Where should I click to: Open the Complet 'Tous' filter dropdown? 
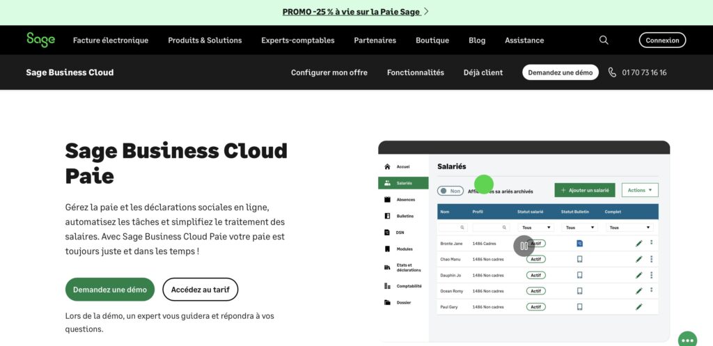(x=629, y=228)
